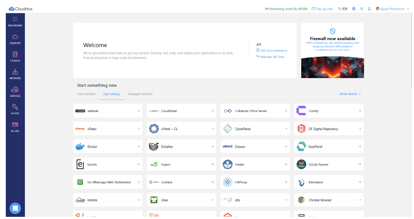This screenshot has width=414, height=219.
Task: Click the Remaining credit balance
Action: coord(286,9)
